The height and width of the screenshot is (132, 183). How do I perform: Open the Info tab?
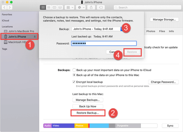(171, 31)
